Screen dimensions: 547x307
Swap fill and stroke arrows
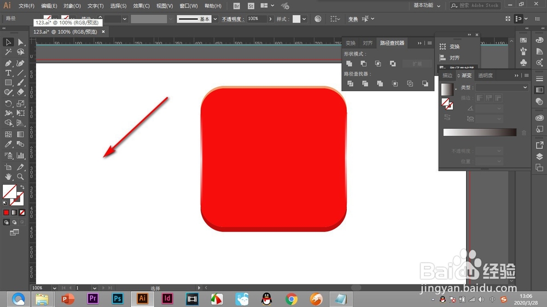point(22,187)
